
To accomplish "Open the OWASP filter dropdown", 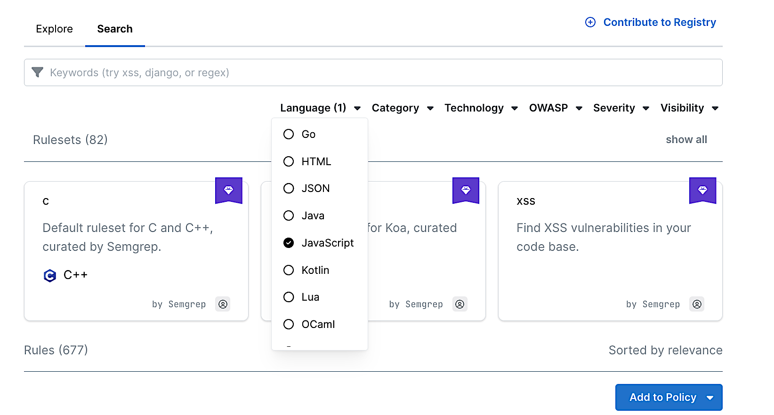I will 555,108.
